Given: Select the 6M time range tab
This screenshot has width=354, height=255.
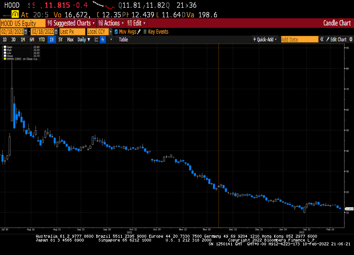Looking at the screenshot, I should (x=32, y=39).
